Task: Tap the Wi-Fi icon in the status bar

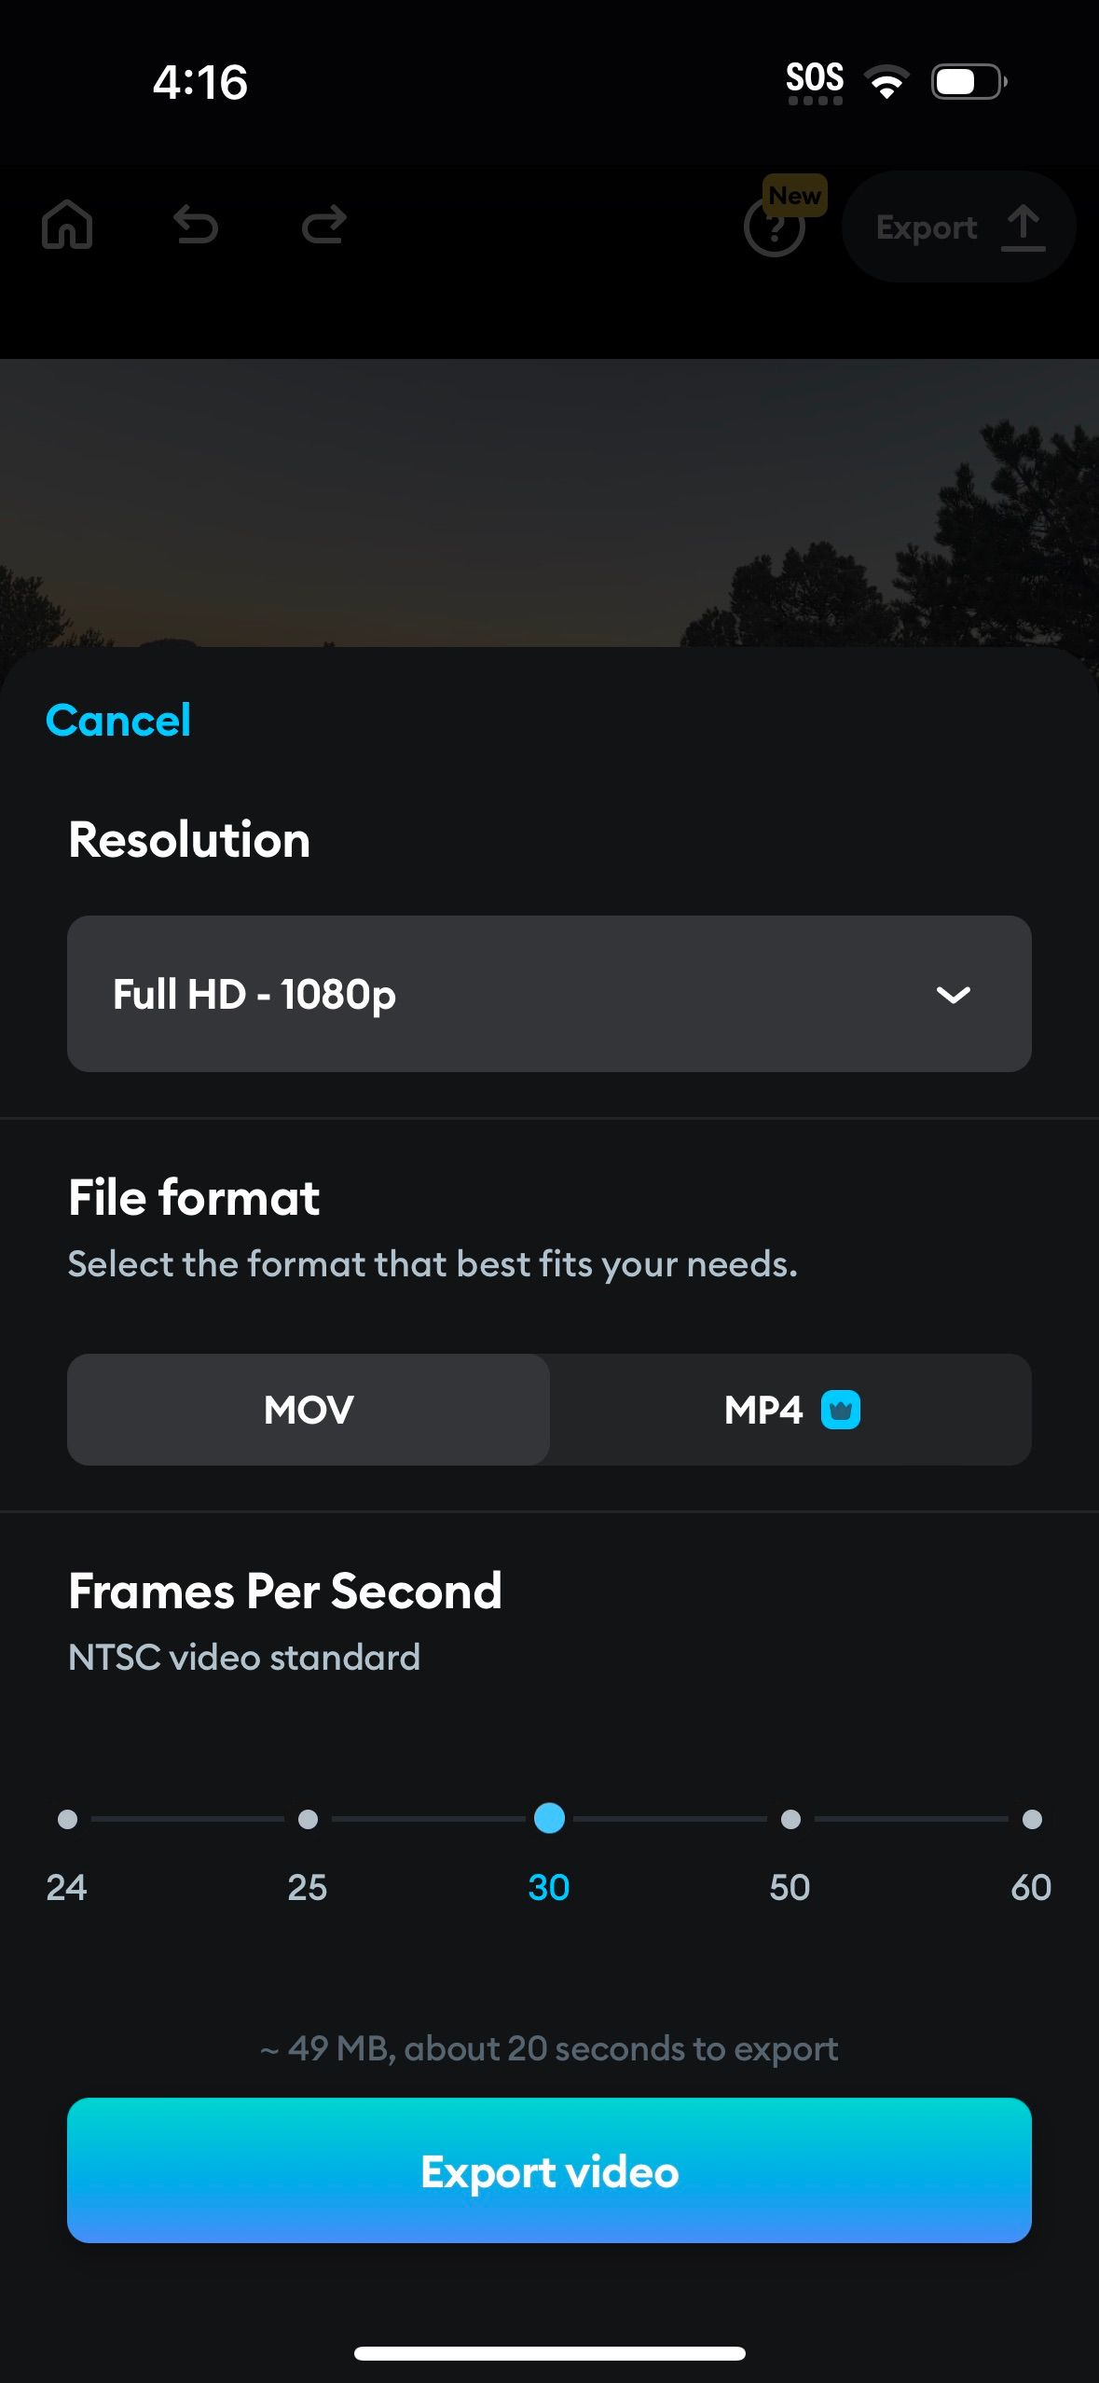Action: [x=886, y=82]
